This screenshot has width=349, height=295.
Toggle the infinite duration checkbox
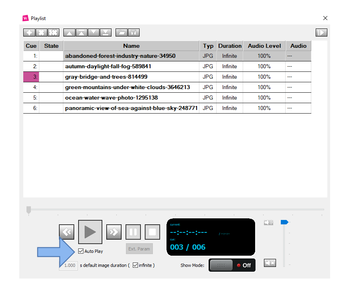click(135, 265)
